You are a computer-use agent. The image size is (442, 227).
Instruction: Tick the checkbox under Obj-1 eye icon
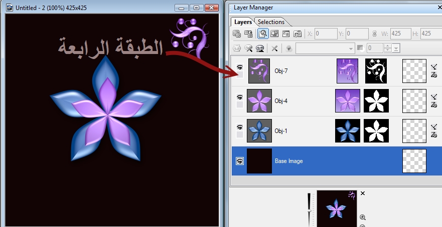point(240,135)
